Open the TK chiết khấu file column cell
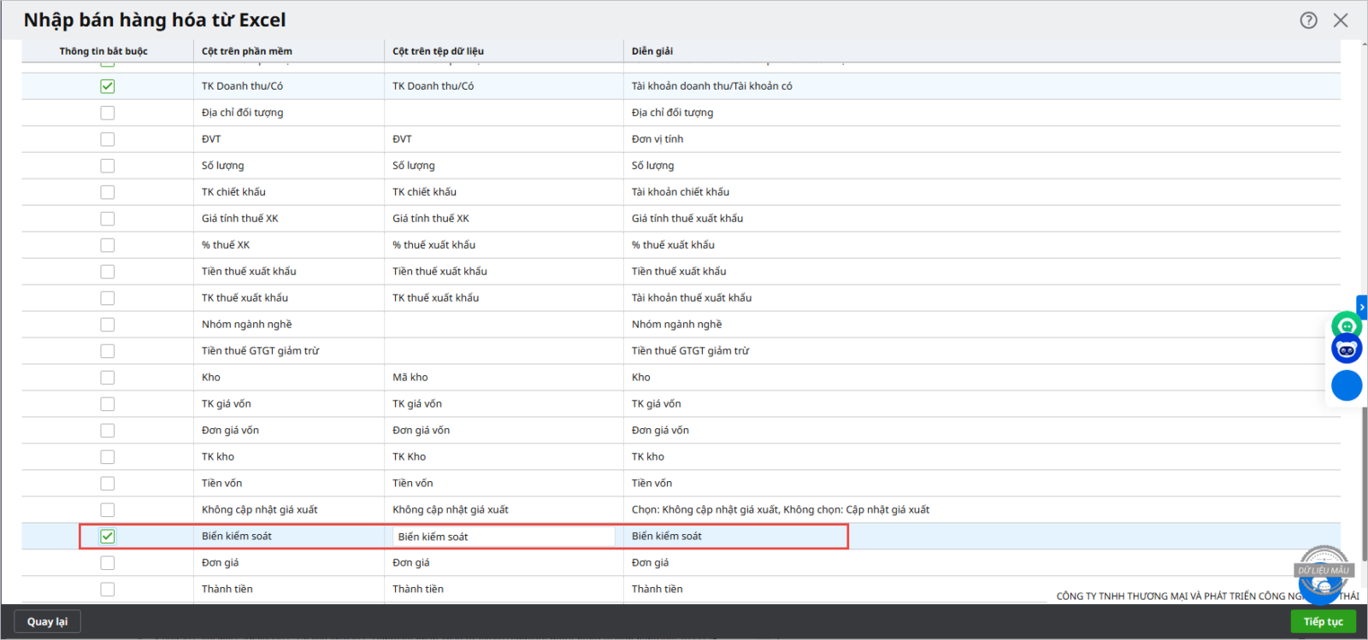Screen dimensions: 1368x640 click(x=503, y=192)
